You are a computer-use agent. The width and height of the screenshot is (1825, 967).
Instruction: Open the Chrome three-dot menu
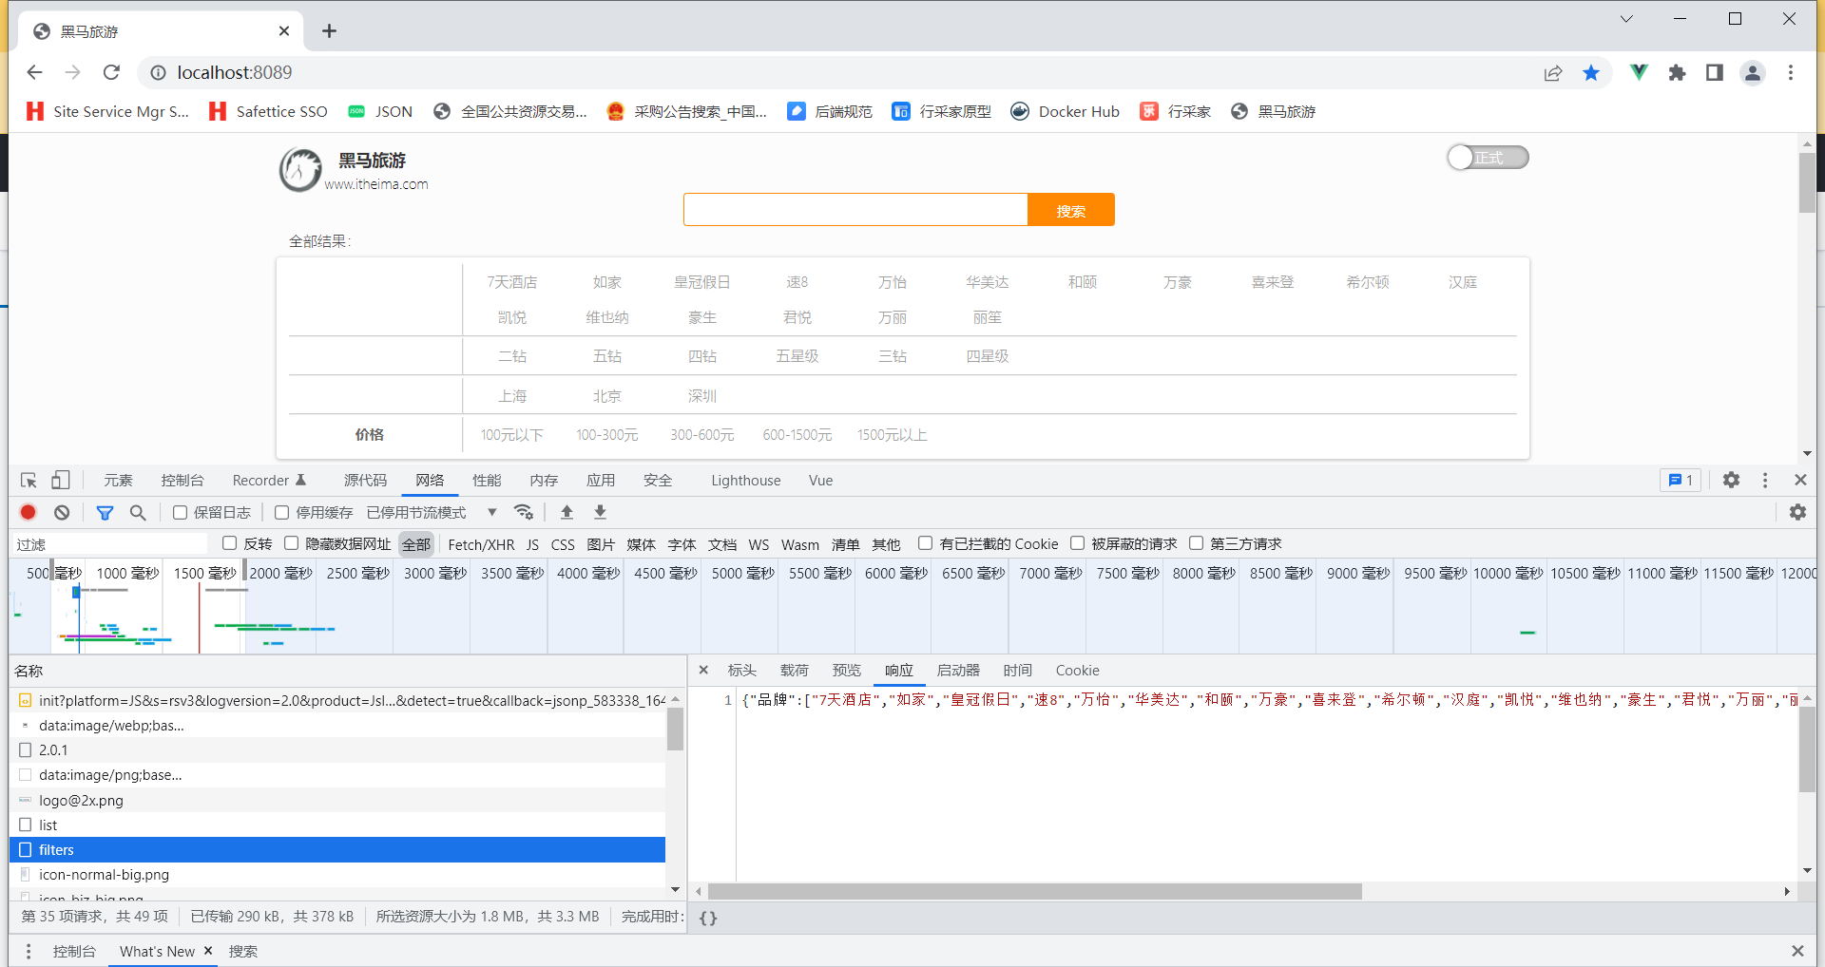1791,73
